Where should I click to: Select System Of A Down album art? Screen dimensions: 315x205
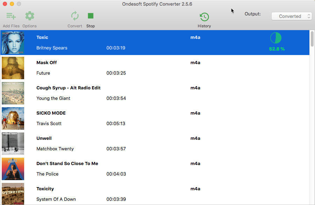coord(13,194)
